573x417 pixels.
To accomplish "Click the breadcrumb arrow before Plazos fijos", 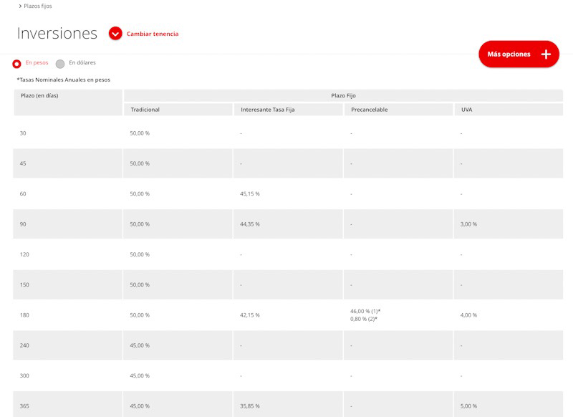I will coord(20,6).
